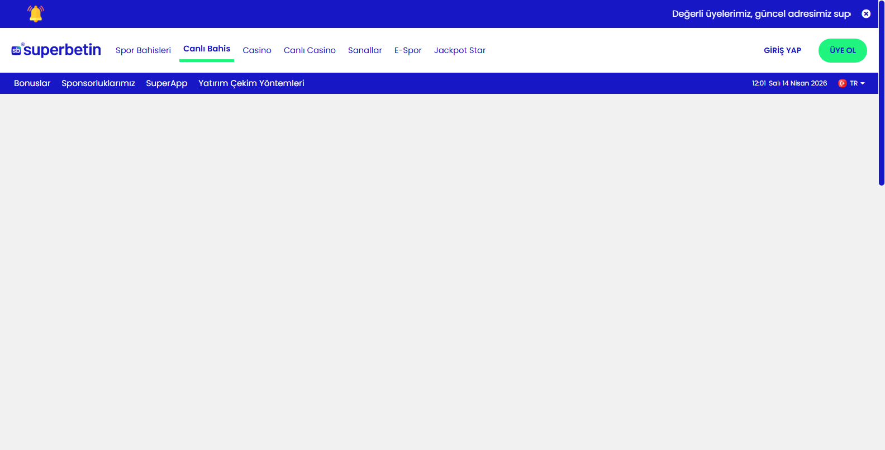Click the yellow notification bell icon

point(36,14)
